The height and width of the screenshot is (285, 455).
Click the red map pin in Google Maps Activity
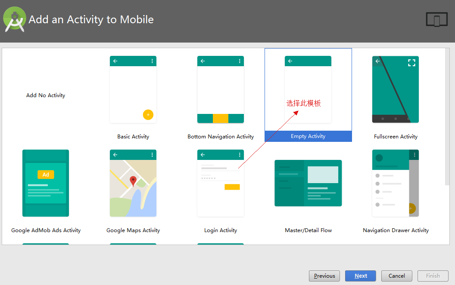pos(133,181)
